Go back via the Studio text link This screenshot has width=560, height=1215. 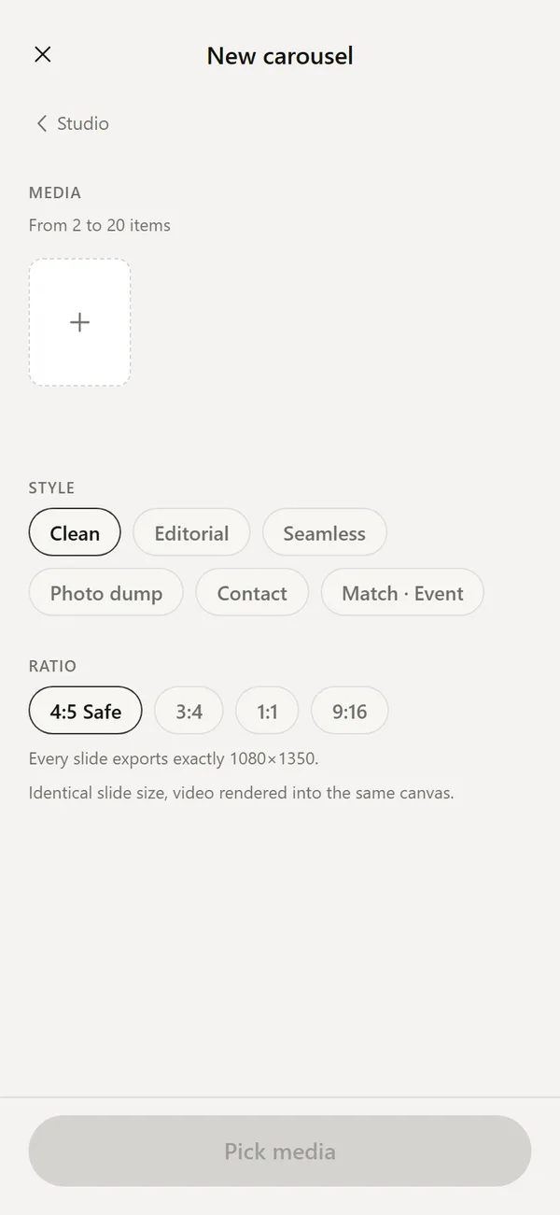(x=83, y=123)
